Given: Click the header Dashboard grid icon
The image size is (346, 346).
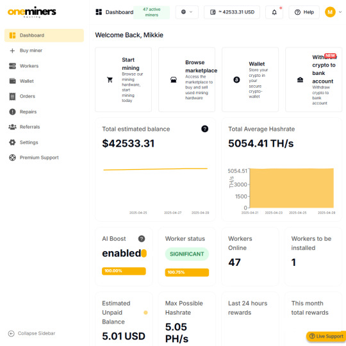Looking at the screenshot, I should point(99,12).
